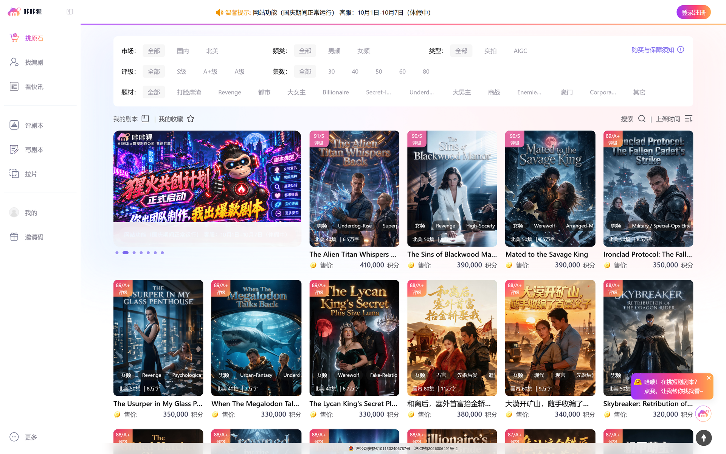Open Mated to the Savage King title
Screen dimensions: 726x454
pos(547,254)
